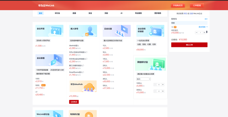This screenshot has height=117, width=228.
Task: Click plus icon for 1000人 webinar
Action: [163, 85]
